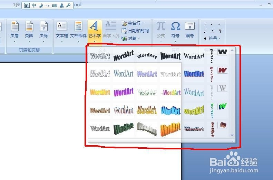
Task: Choose the green reflected-shadow WordArt style
Action: pos(147,92)
